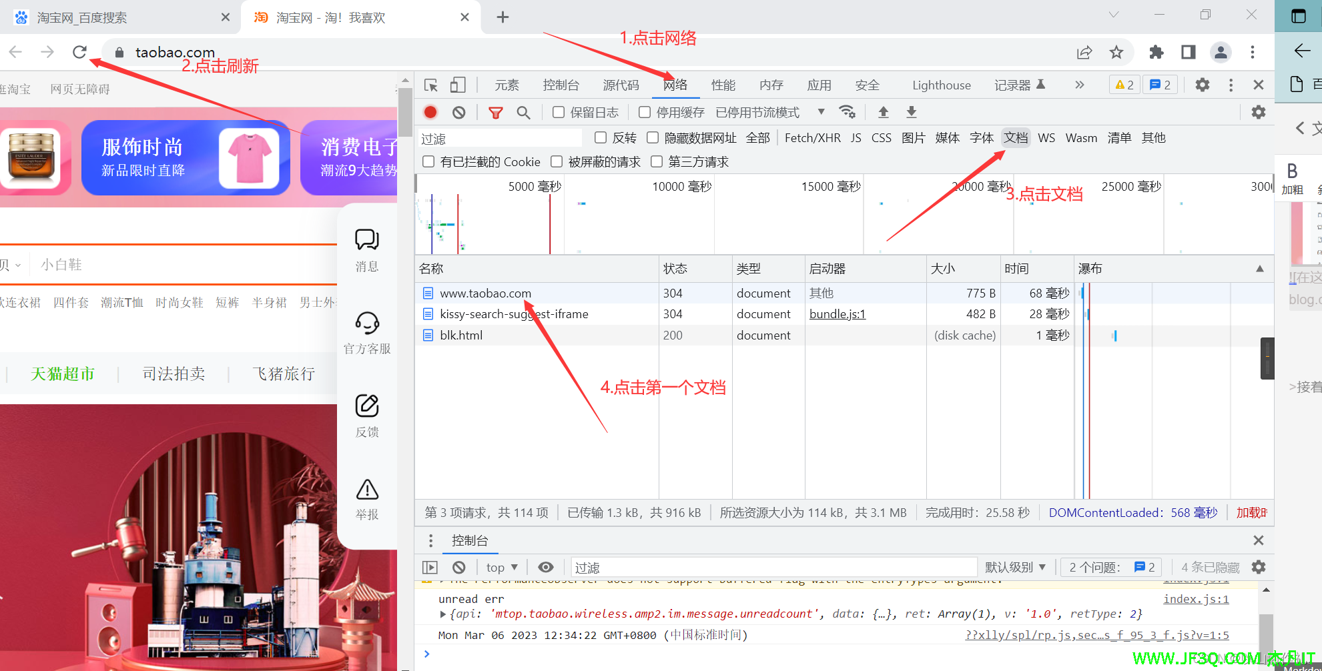Open network search with the magnifier icon

524,112
